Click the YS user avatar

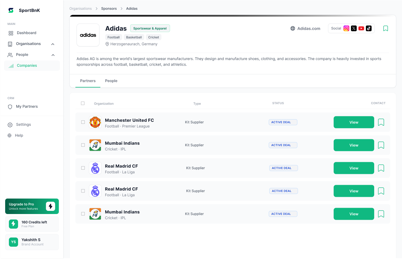point(13,242)
